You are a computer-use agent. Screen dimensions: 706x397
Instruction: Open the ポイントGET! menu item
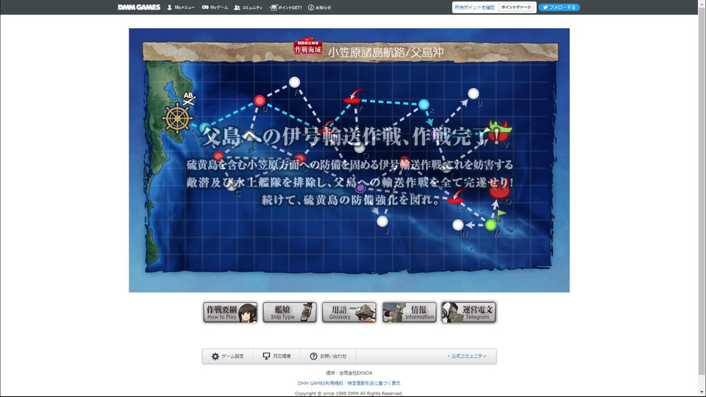[x=286, y=7]
